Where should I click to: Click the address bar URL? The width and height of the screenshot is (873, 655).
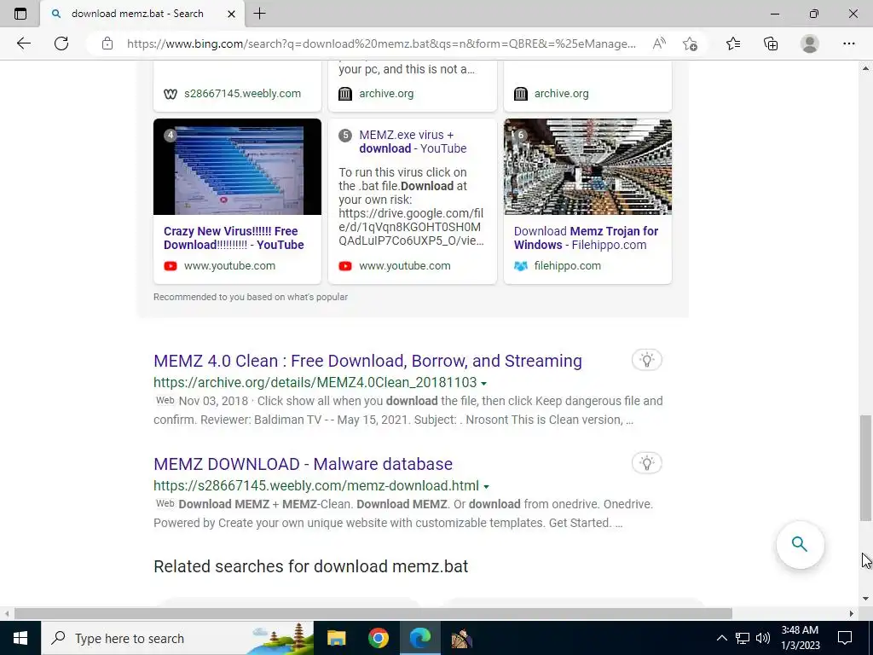click(381, 43)
